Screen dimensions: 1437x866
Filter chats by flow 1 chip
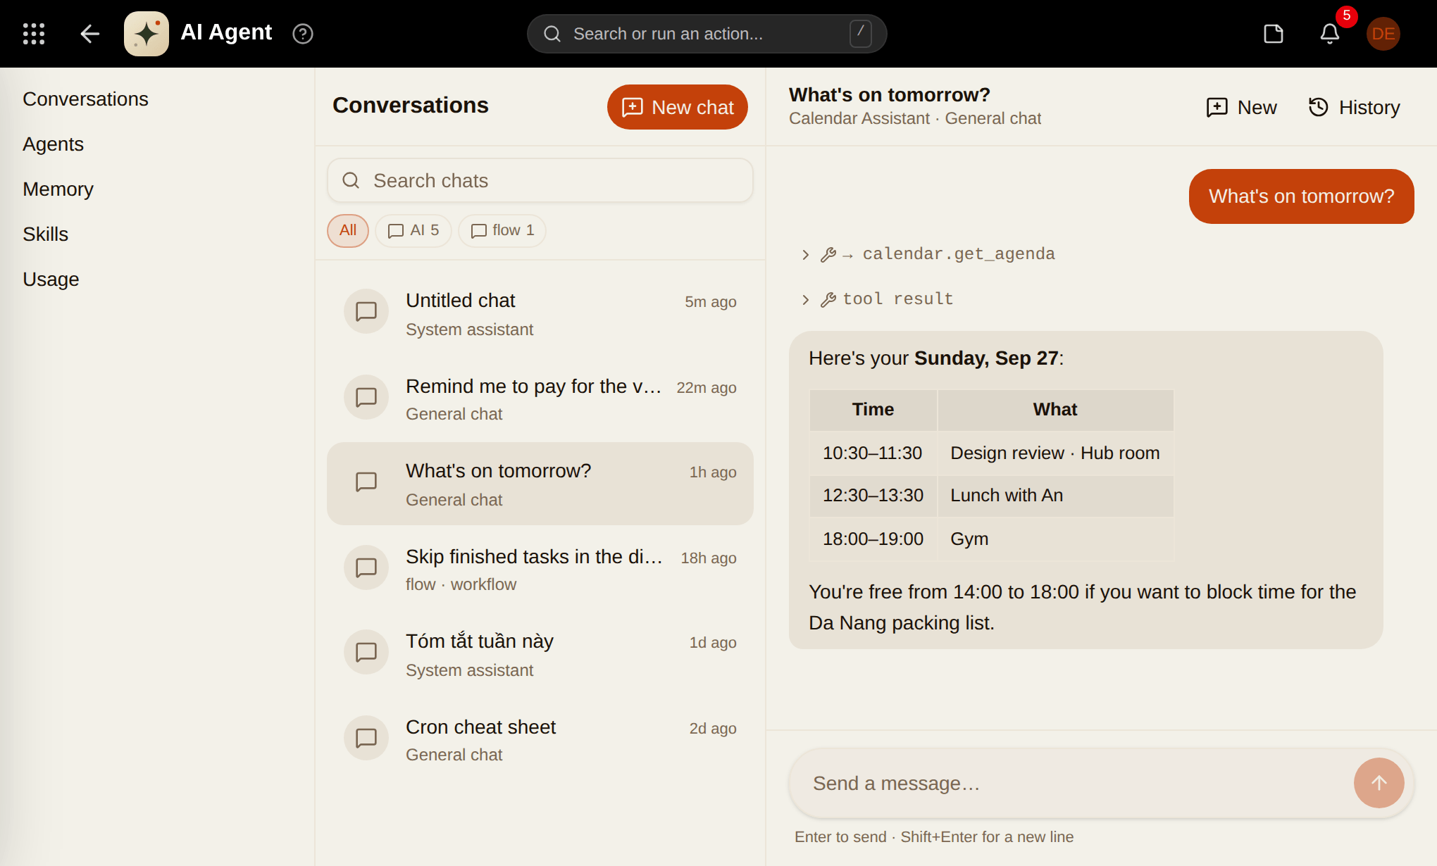pos(502,231)
